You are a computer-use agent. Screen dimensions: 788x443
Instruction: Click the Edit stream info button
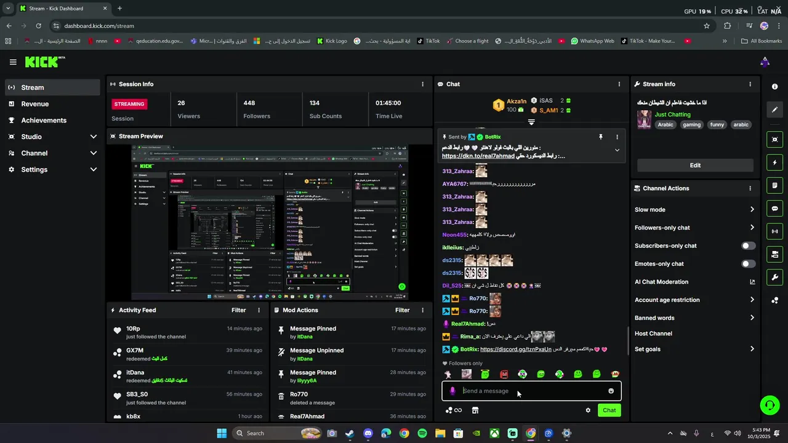pos(695,166)
